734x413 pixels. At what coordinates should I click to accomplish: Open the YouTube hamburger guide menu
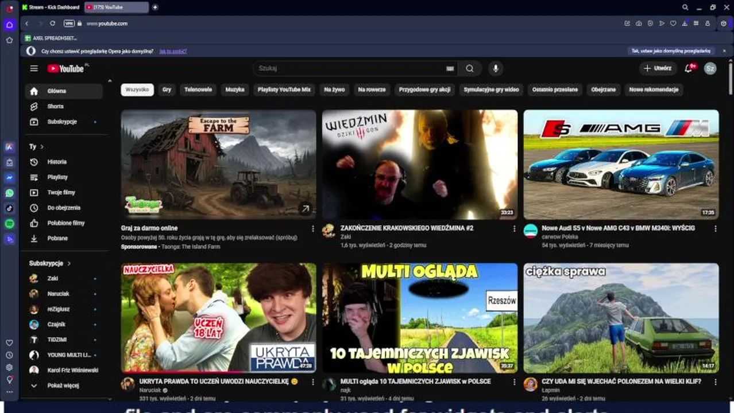coord(34,68)
